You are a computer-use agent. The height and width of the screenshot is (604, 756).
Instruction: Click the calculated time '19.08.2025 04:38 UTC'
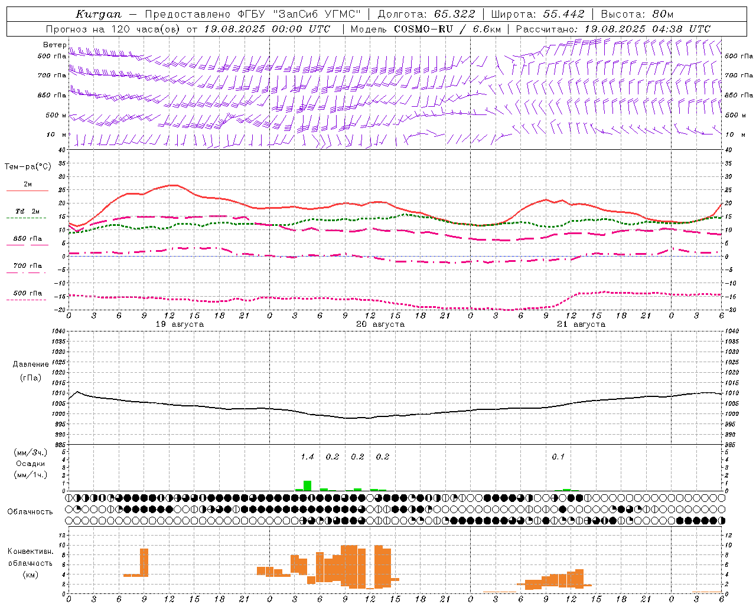[x=647, y=29]
